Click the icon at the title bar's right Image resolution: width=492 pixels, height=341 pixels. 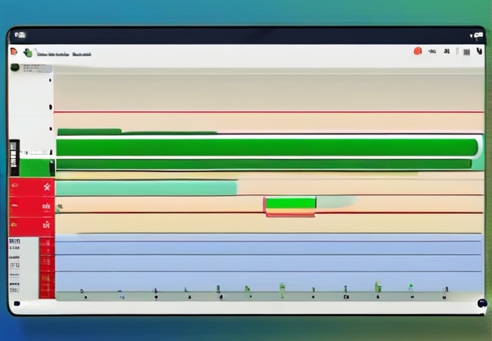(476, 35)
